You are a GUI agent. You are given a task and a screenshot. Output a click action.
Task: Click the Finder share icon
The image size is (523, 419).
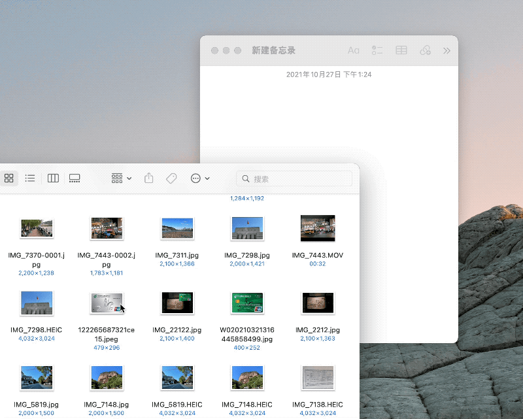point(149,178)
